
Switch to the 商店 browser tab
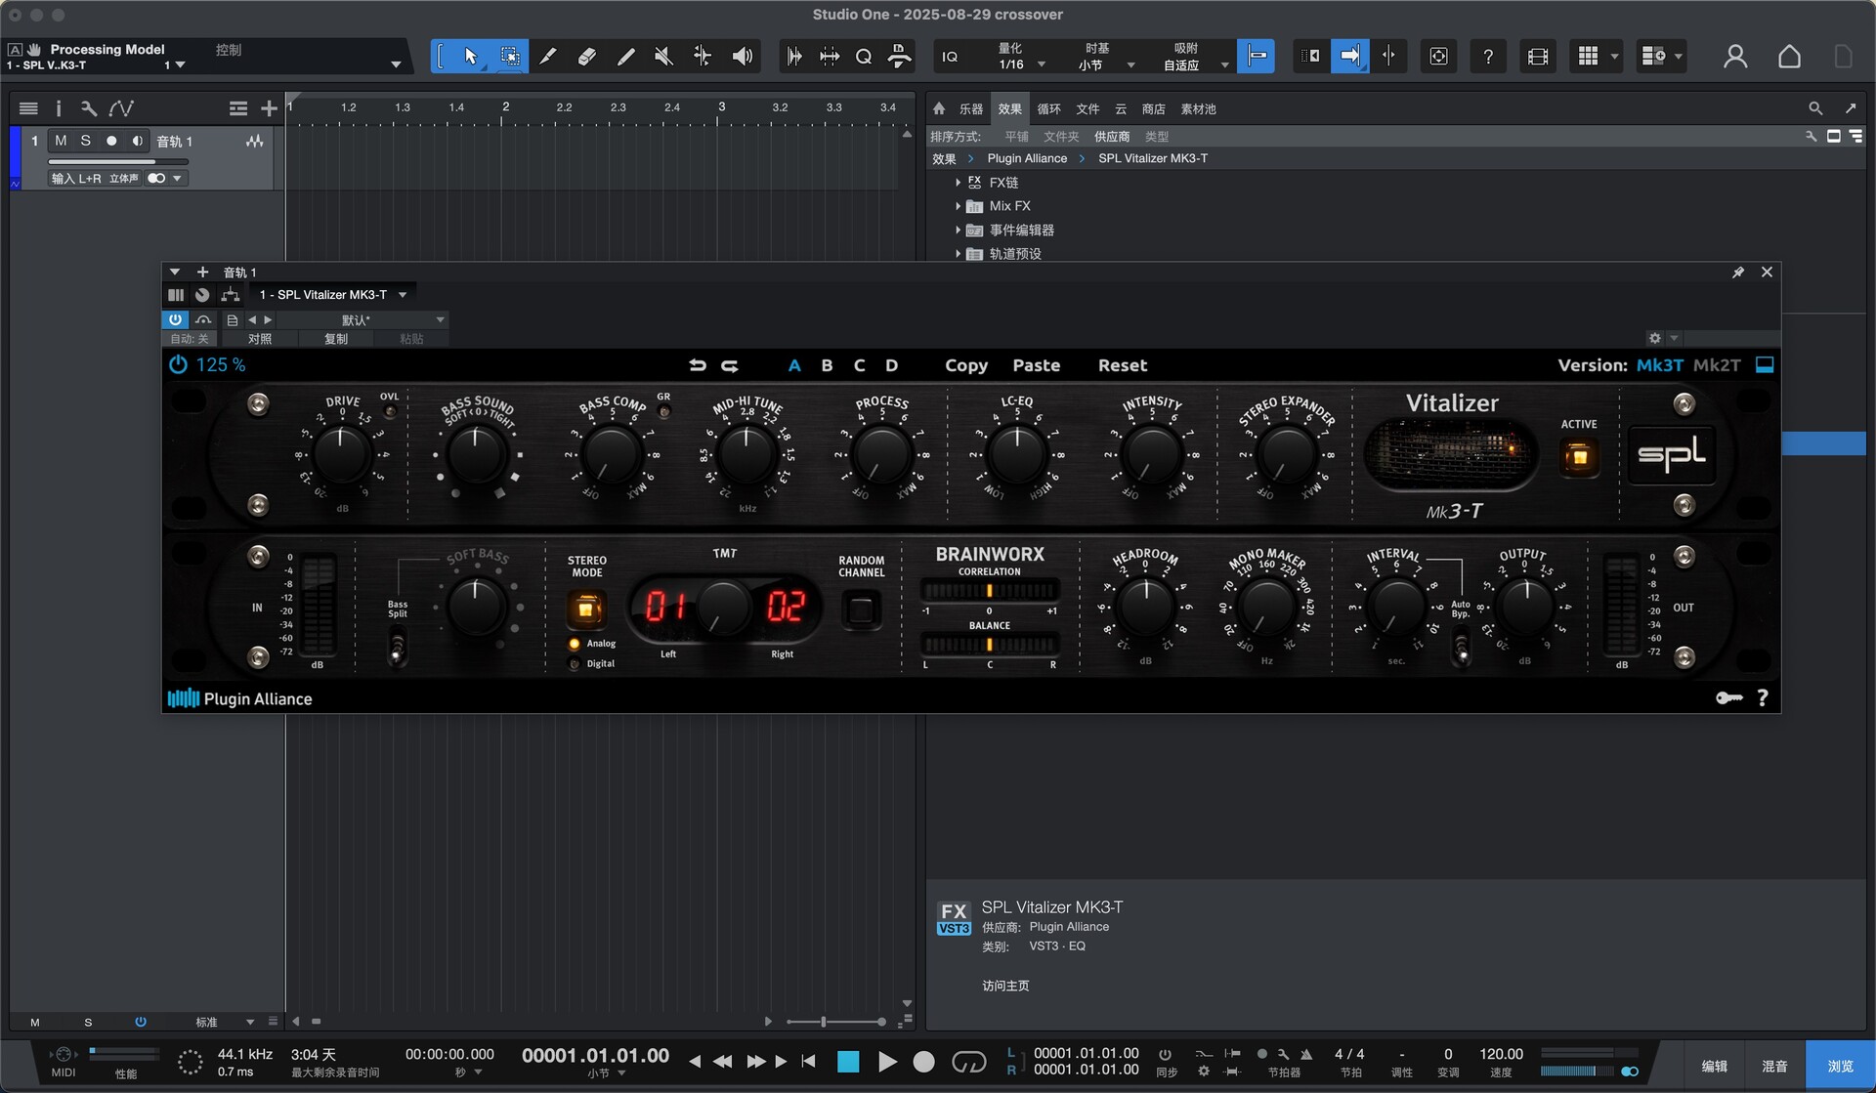pyautogui.click(x=1153, y=108)
